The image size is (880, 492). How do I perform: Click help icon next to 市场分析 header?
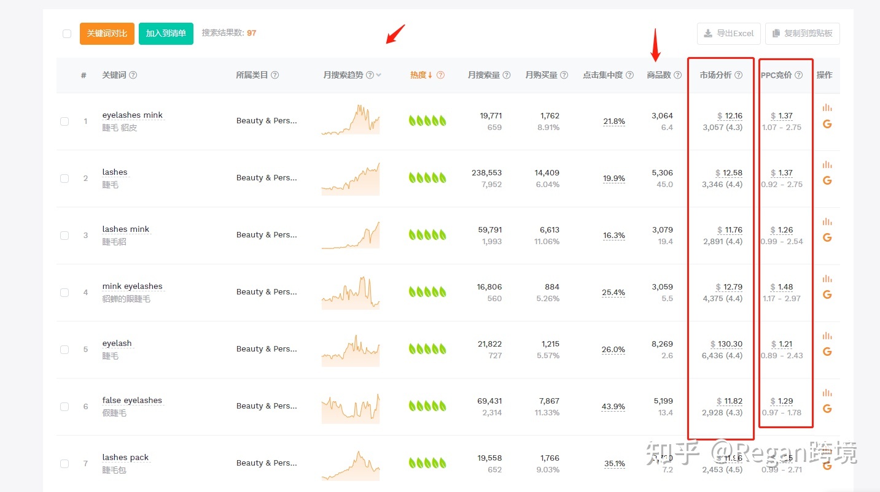click(738, 75)
